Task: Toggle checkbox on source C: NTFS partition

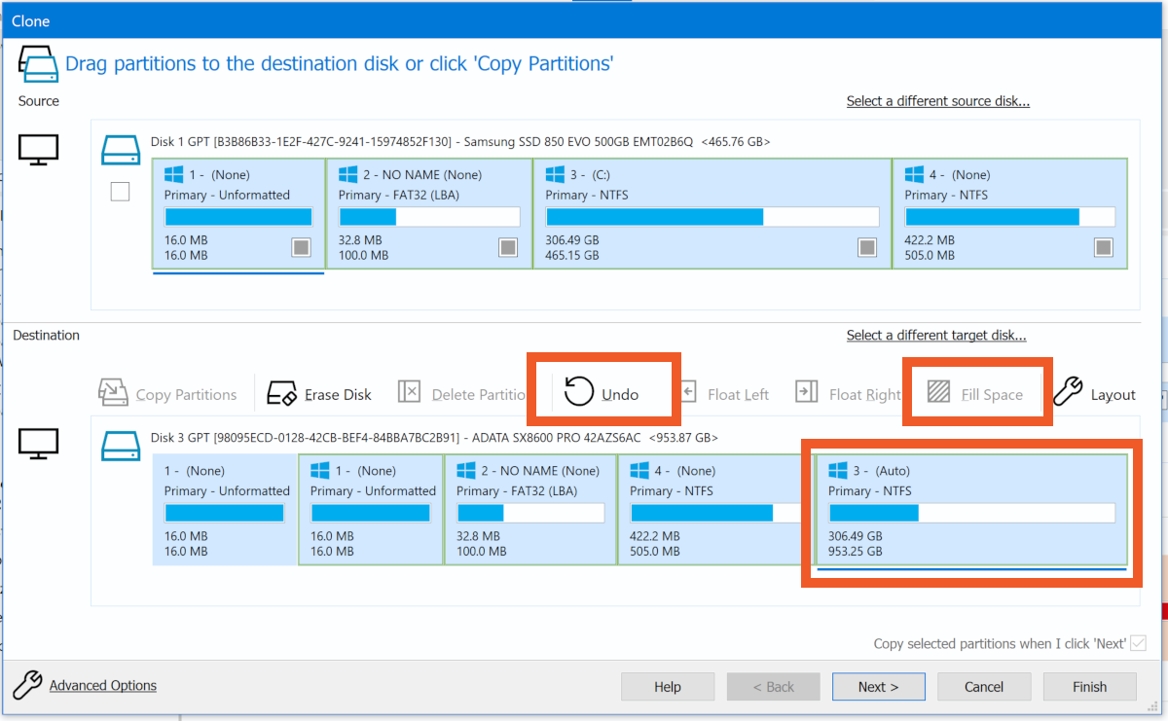Action: pyautogui.click(x=867, y=247)
